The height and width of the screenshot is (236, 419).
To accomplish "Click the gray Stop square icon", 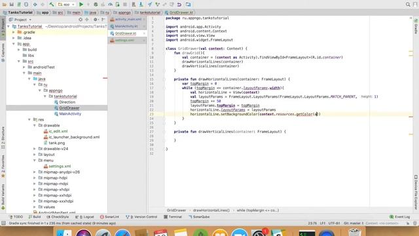I will tap(125, 5).
